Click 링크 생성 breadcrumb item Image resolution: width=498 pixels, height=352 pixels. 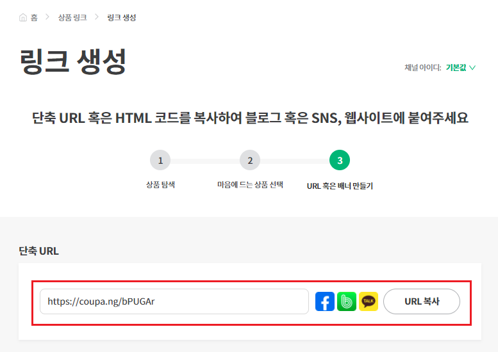coord(122,17)
